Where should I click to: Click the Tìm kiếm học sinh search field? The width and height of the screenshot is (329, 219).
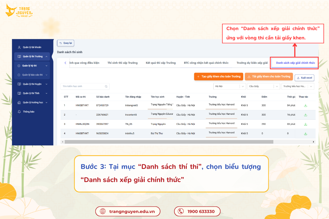coord(85,86)
